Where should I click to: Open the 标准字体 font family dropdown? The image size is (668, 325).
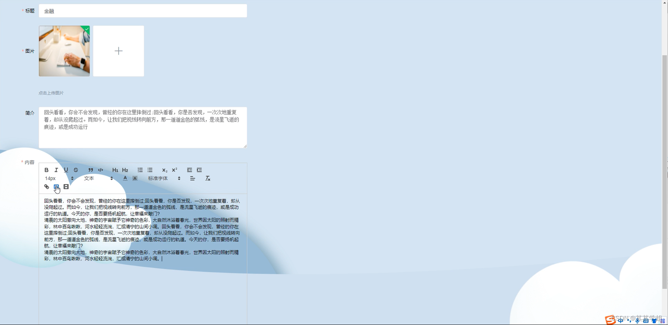click(x=164, y=178)
